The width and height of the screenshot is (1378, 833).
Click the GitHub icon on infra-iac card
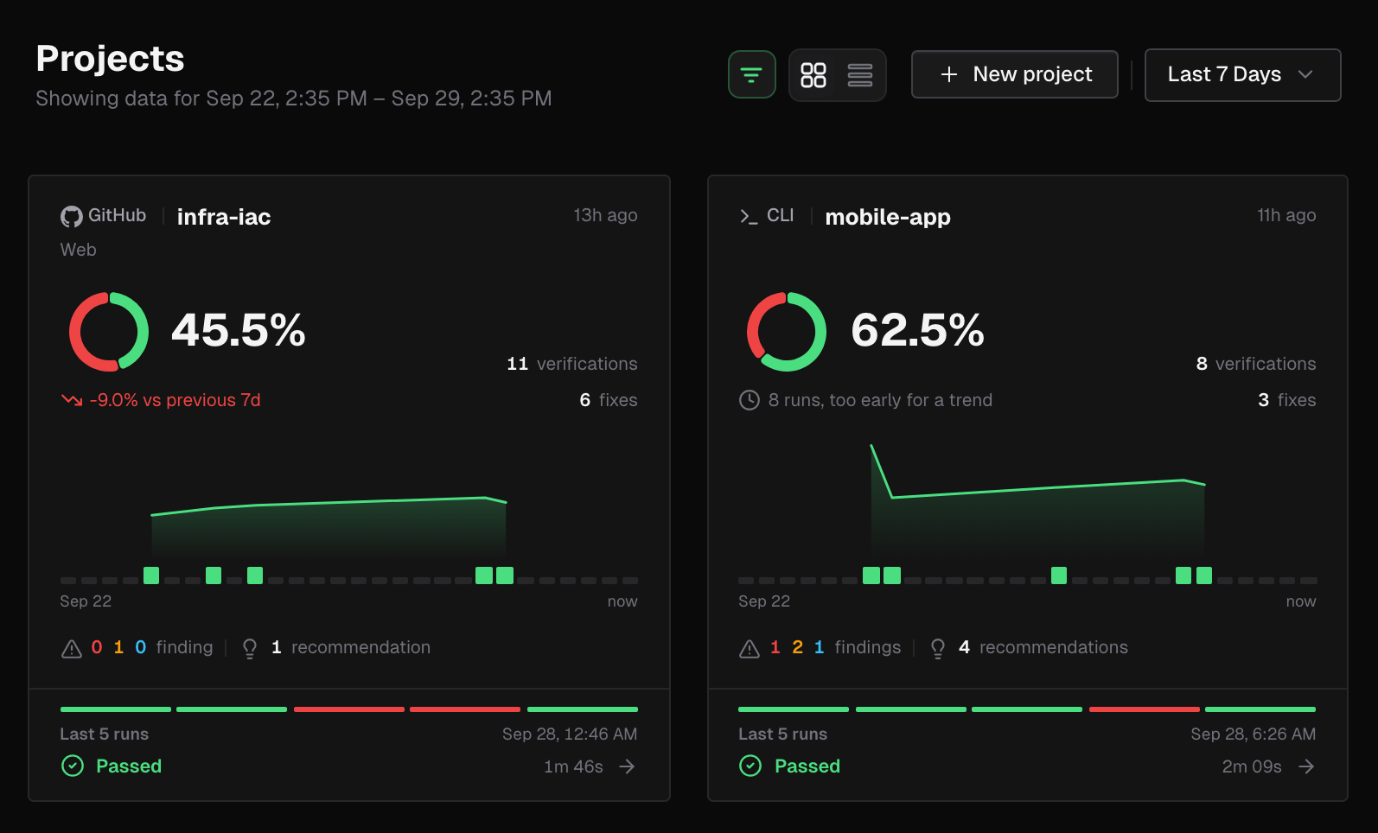pos(71,216)
